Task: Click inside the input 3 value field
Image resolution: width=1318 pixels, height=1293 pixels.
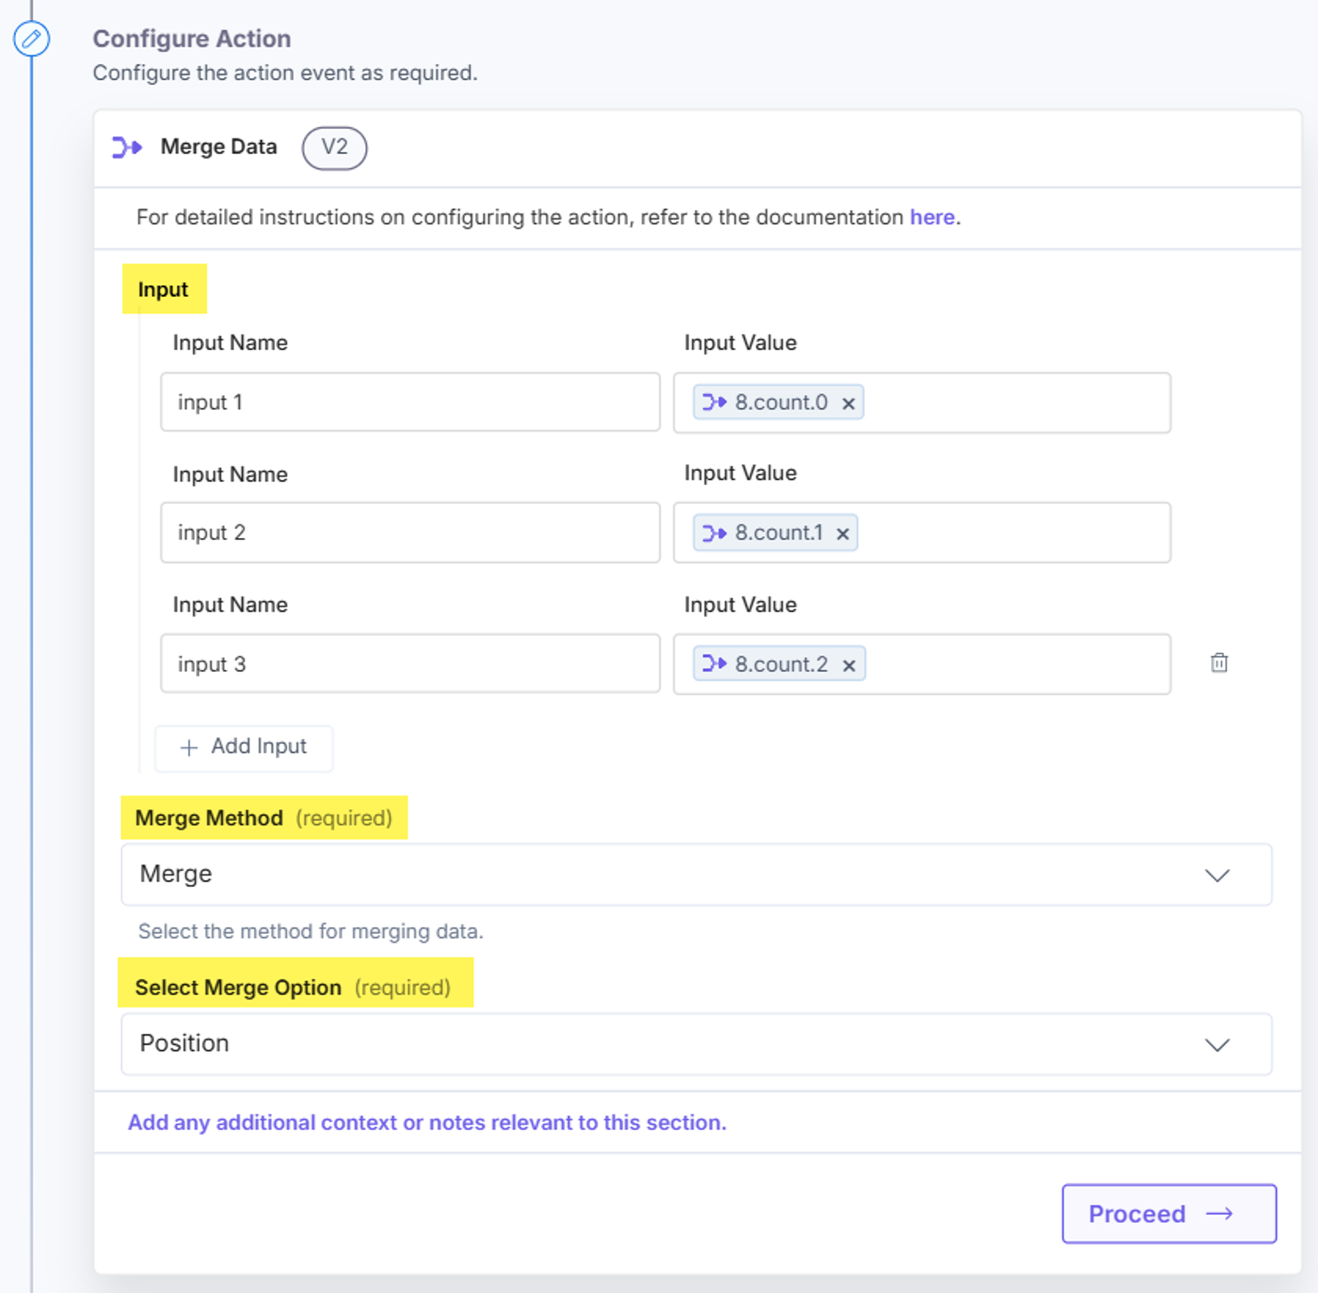Action: (x=922, y=664)
